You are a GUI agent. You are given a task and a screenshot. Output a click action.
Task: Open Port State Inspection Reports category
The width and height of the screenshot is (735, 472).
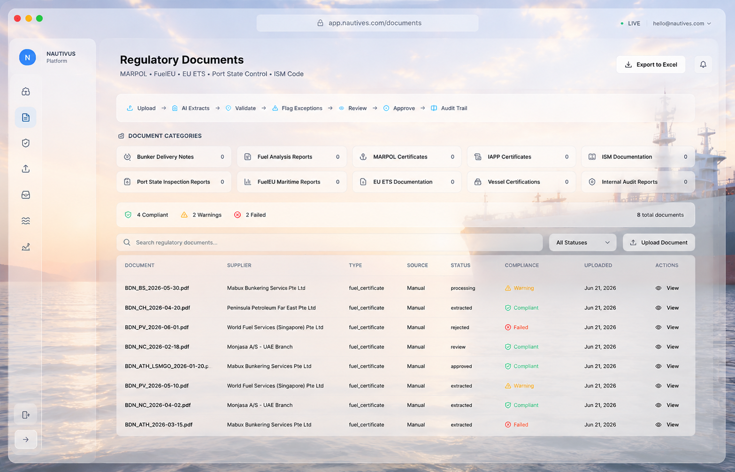[174, 182]
